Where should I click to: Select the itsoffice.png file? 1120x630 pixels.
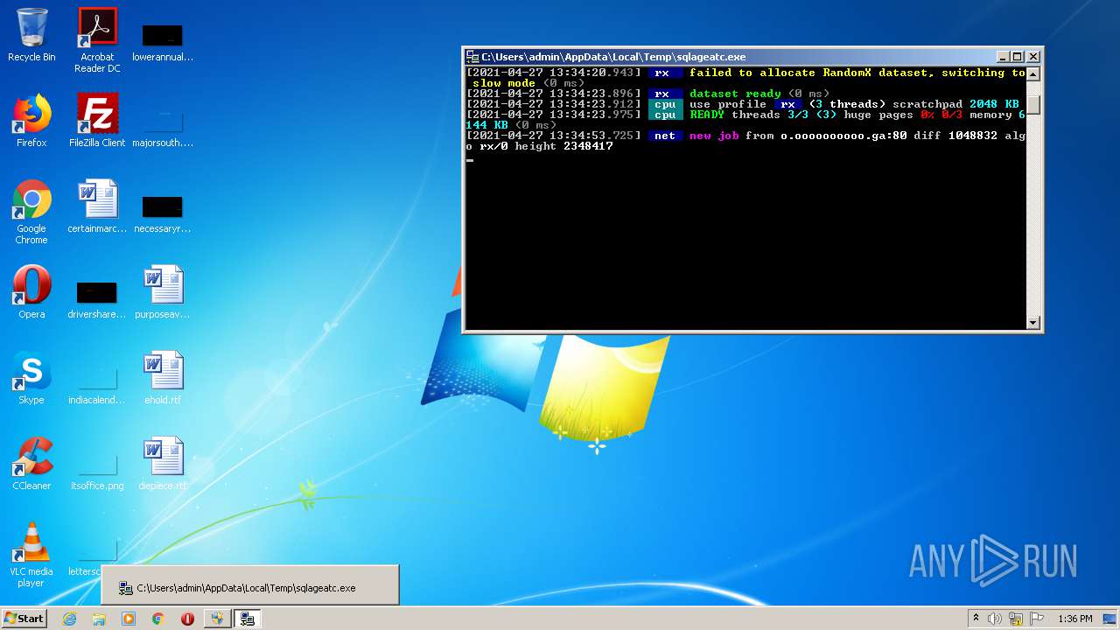97,471
